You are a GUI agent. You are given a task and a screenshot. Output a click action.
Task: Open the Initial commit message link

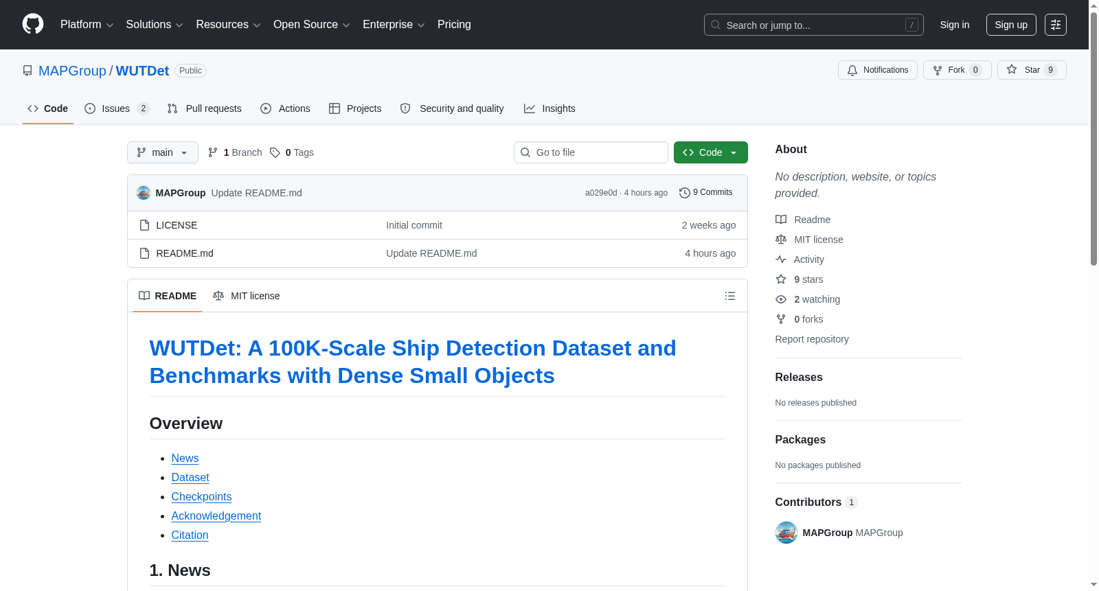coord(414,225)
